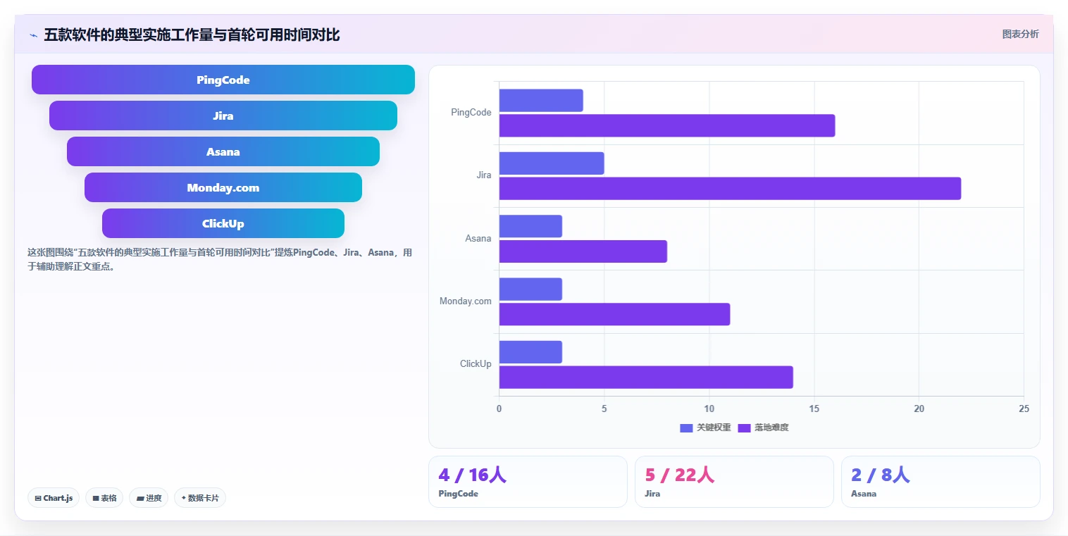Click the ClickUp y-axis label
The height and width of the screenshot is (536, 1068).
tap(476, 364)
